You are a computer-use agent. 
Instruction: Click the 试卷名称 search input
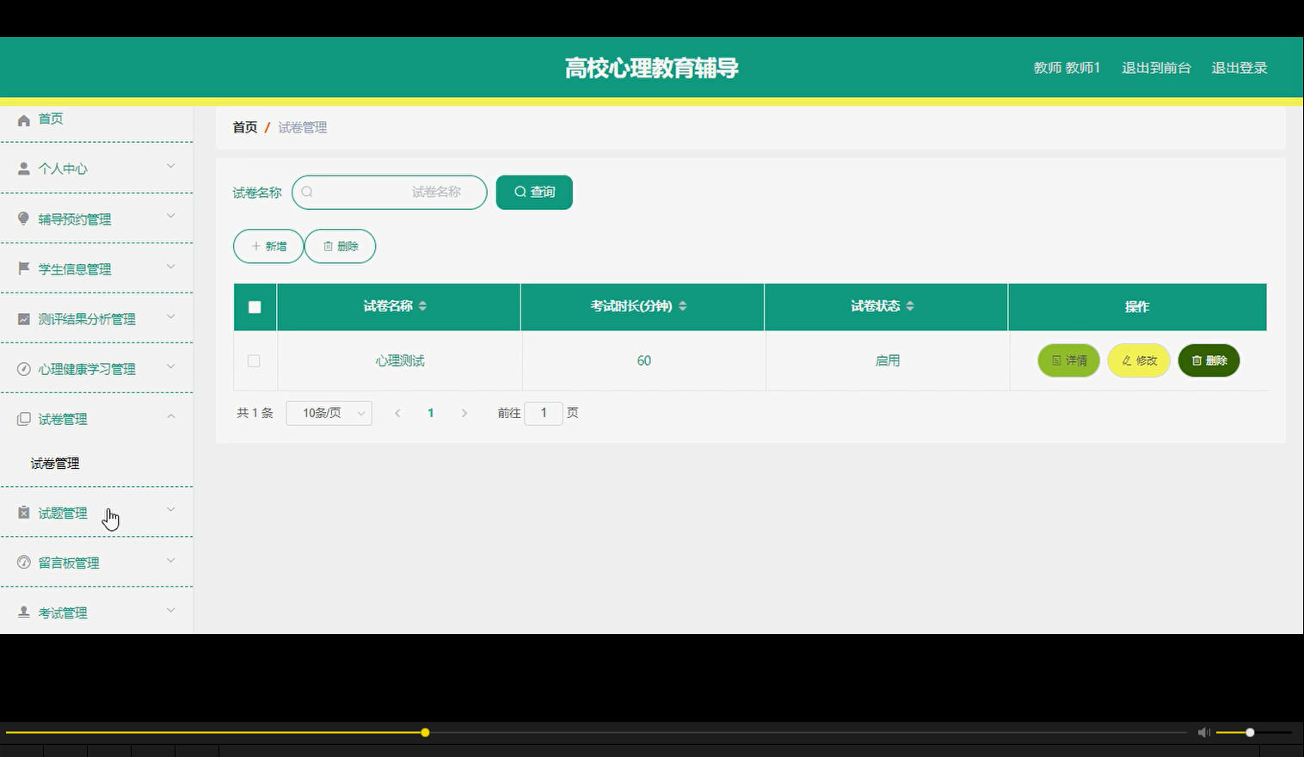coord(390,192)
